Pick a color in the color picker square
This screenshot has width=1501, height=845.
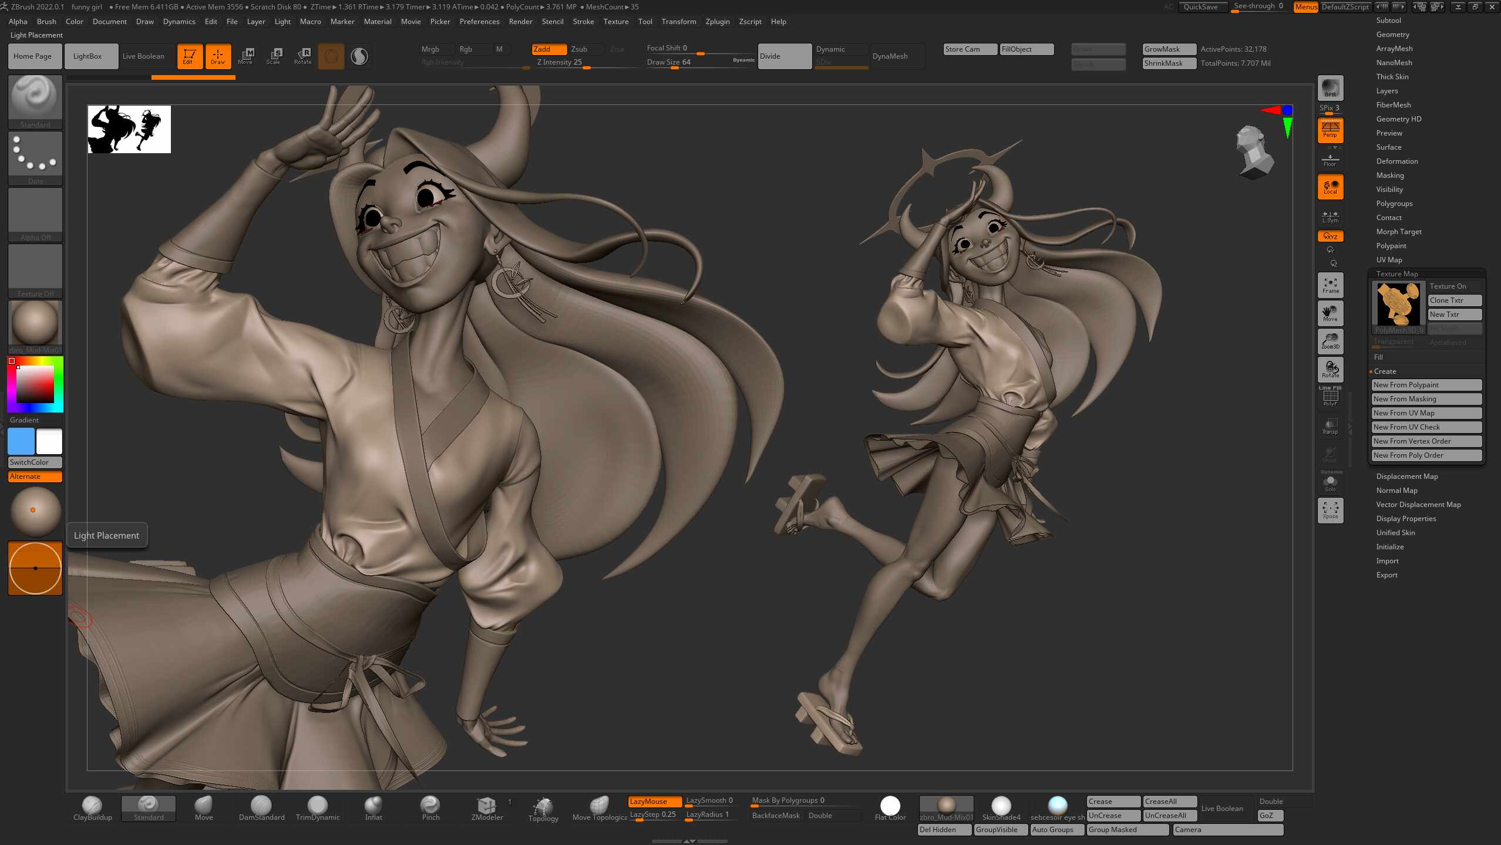tap(35, 384)
